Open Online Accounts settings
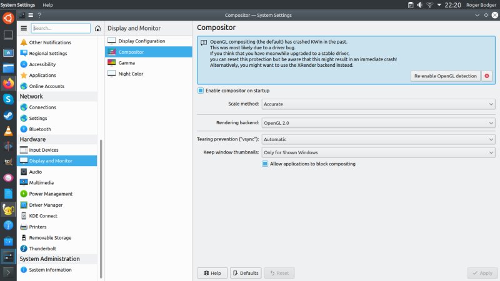Screen dimensions: 500x281 (57, 86)
